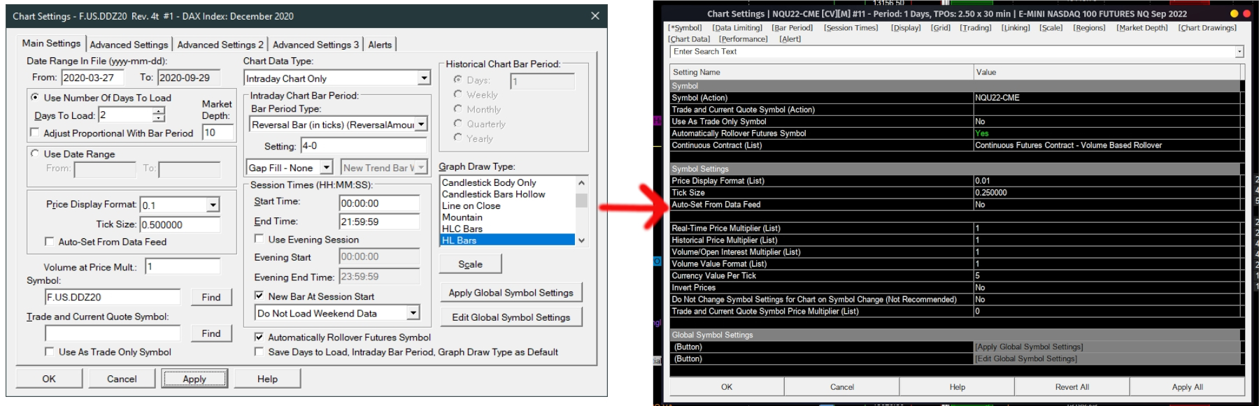Image resolution: width=1259 pixels, height=406 pixels.
Task: Open the Gap Fill dropdown
Action: [x=326, y=168]
